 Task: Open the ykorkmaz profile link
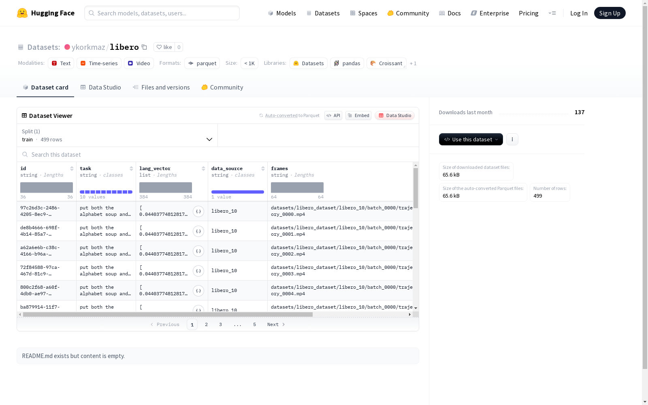(x=88, y=47)
